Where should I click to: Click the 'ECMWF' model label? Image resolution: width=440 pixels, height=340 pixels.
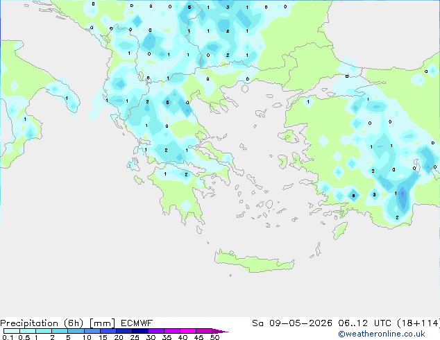point(137,323)
